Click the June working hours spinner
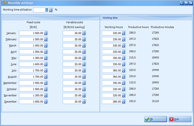The image size is (194, 126). coord(124,64)
